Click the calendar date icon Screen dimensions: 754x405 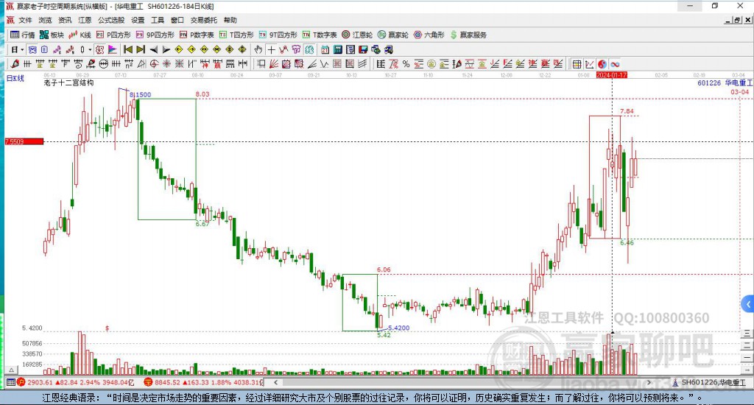325,49
